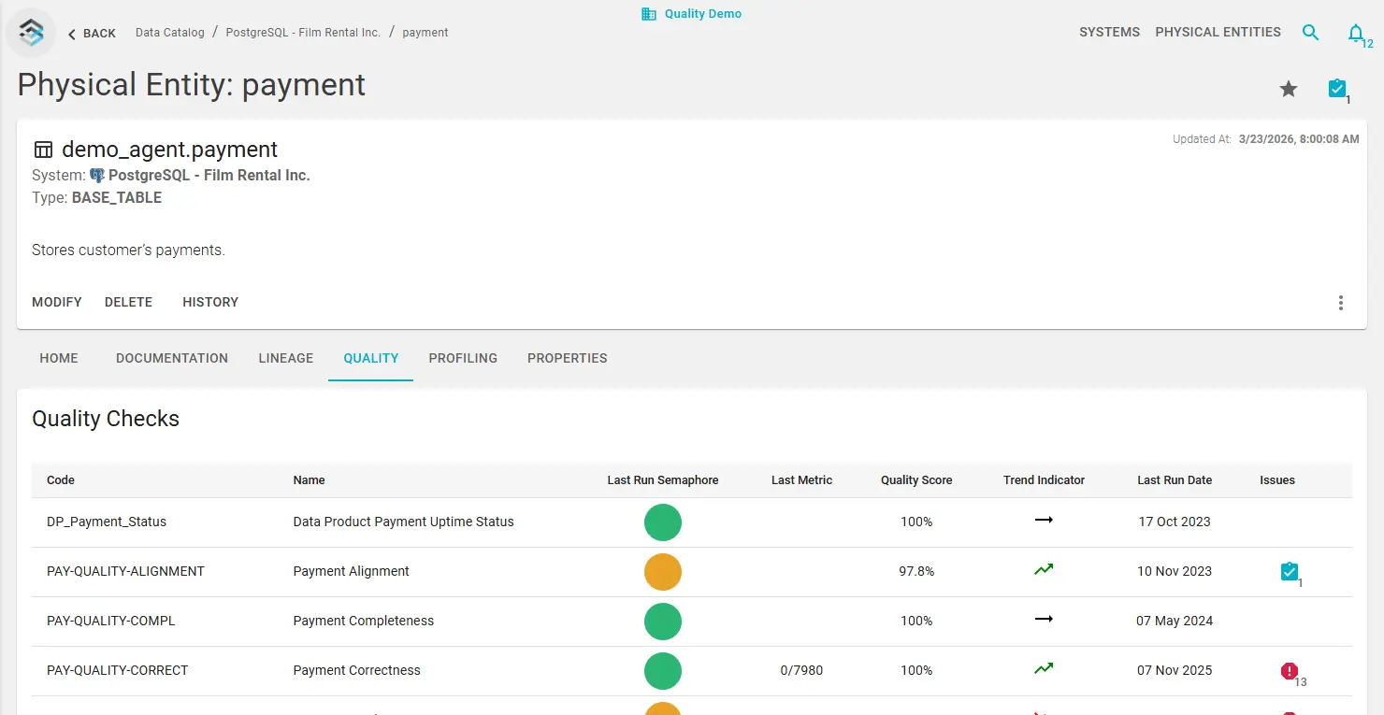Viewport: 1384px width, 715px height.
Task: Mark payment entity as favorite with star
Action: point(1289,89)
